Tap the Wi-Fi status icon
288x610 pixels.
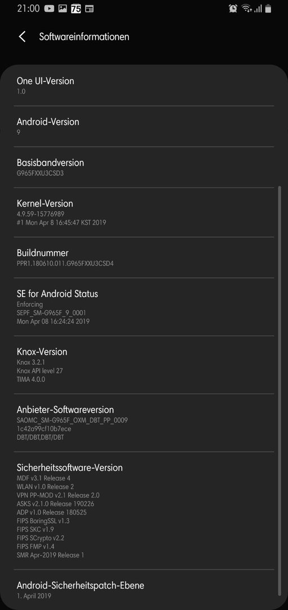tap(246, 8)
